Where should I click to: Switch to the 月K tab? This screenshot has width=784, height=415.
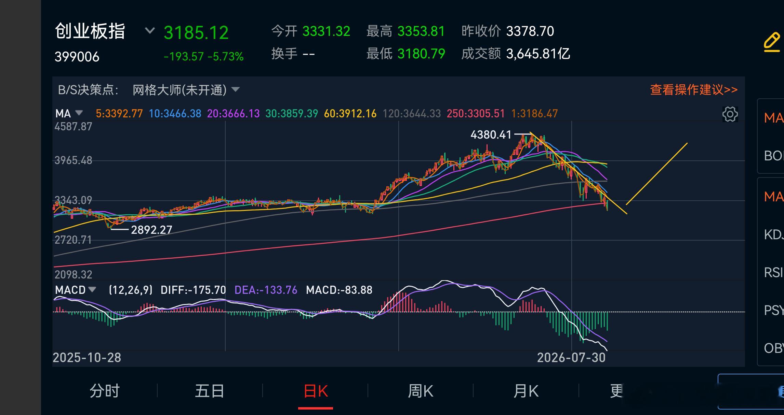(x=526, y=391)
